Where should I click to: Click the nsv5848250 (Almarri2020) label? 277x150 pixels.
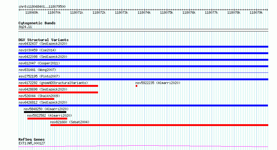(46, 109)
